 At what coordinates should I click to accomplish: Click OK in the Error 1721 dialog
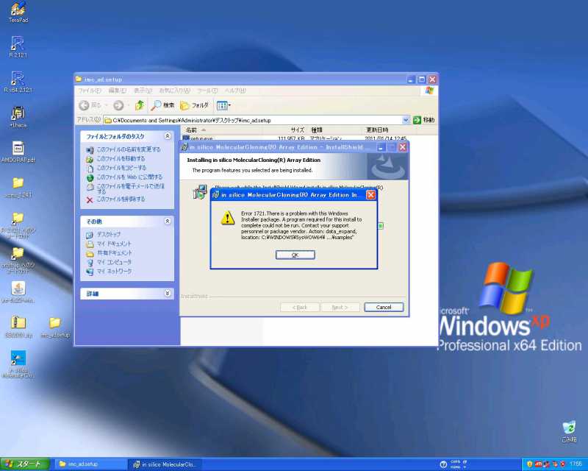(295, 255)
